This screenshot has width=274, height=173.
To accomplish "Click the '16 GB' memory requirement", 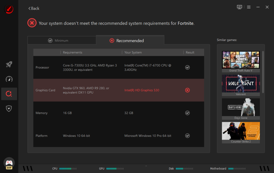I will (x=67, y=113).
